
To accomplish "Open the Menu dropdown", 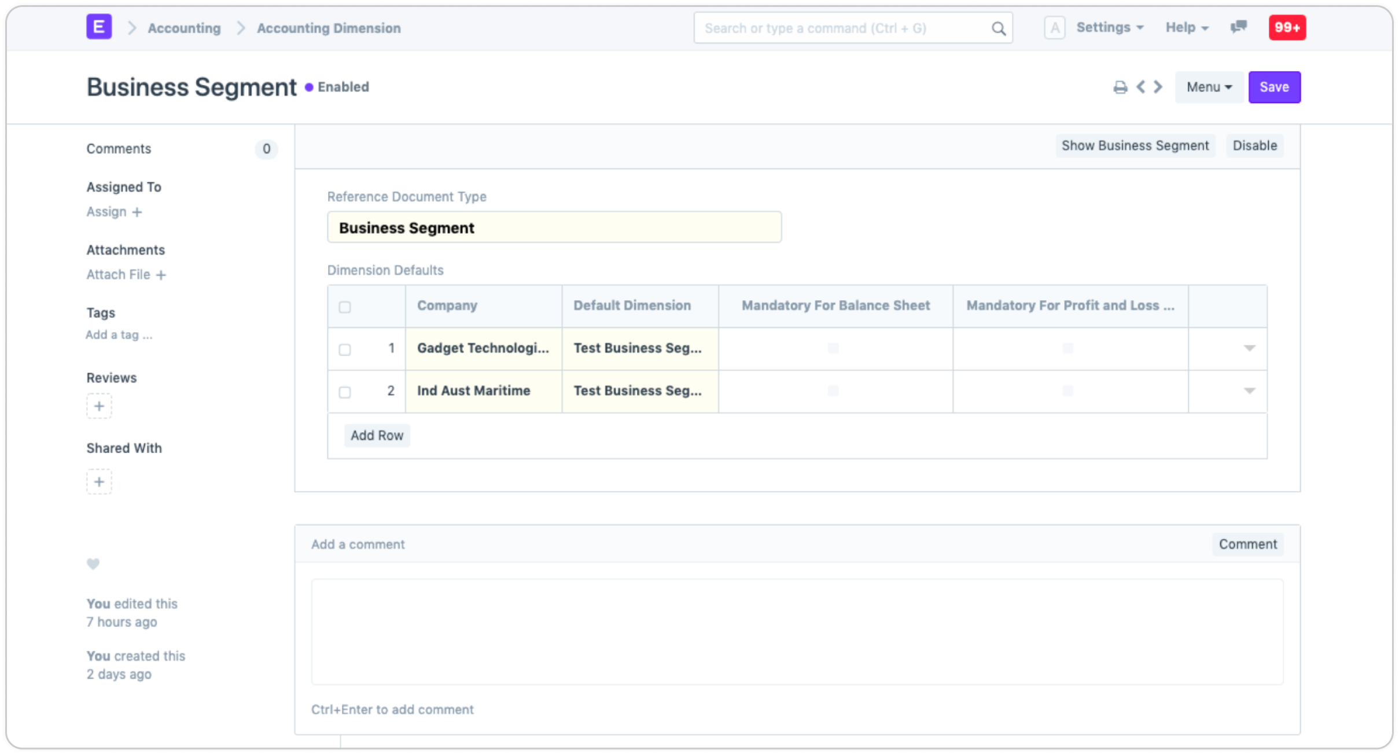I will [1209, 87].
